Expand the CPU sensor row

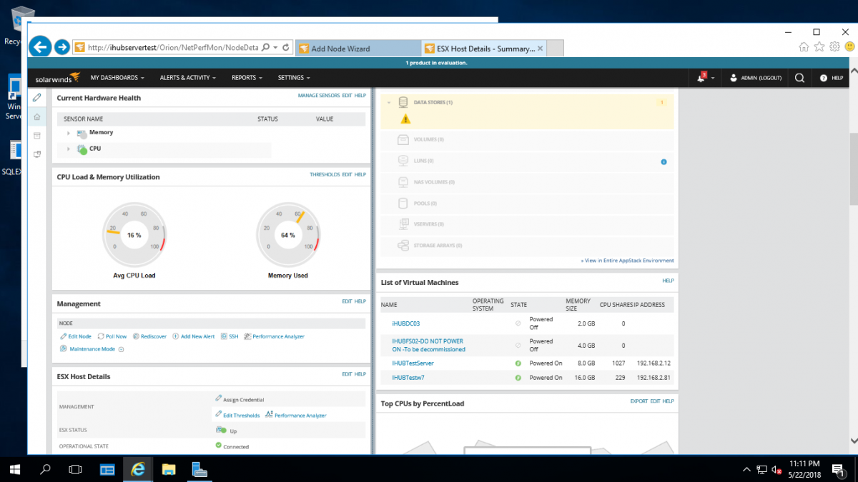(69, 150)
